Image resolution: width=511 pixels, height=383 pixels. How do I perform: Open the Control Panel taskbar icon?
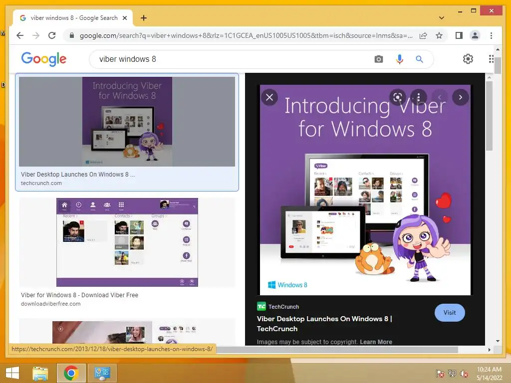102,373
